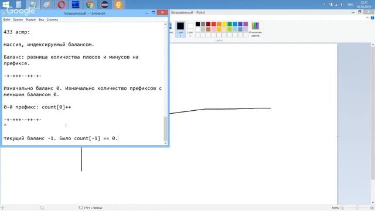
Task: Select the Color 1 black box in Paint
Action: pyautogui.click(x=180, y=29)
